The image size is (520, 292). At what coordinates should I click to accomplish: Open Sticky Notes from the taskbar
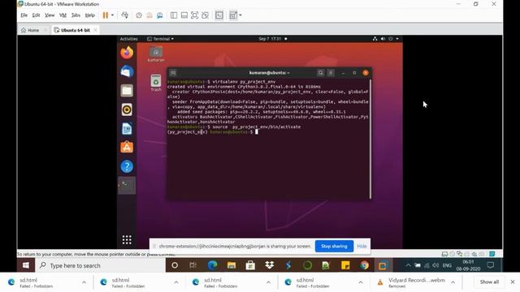tap(345, 265)
